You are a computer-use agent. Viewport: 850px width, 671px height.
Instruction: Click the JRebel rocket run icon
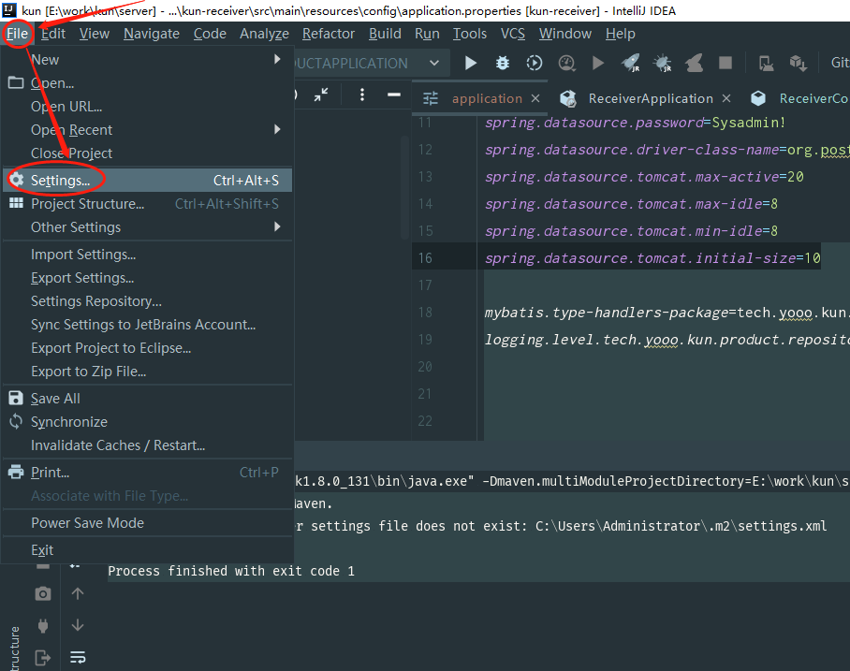point(631,64)
